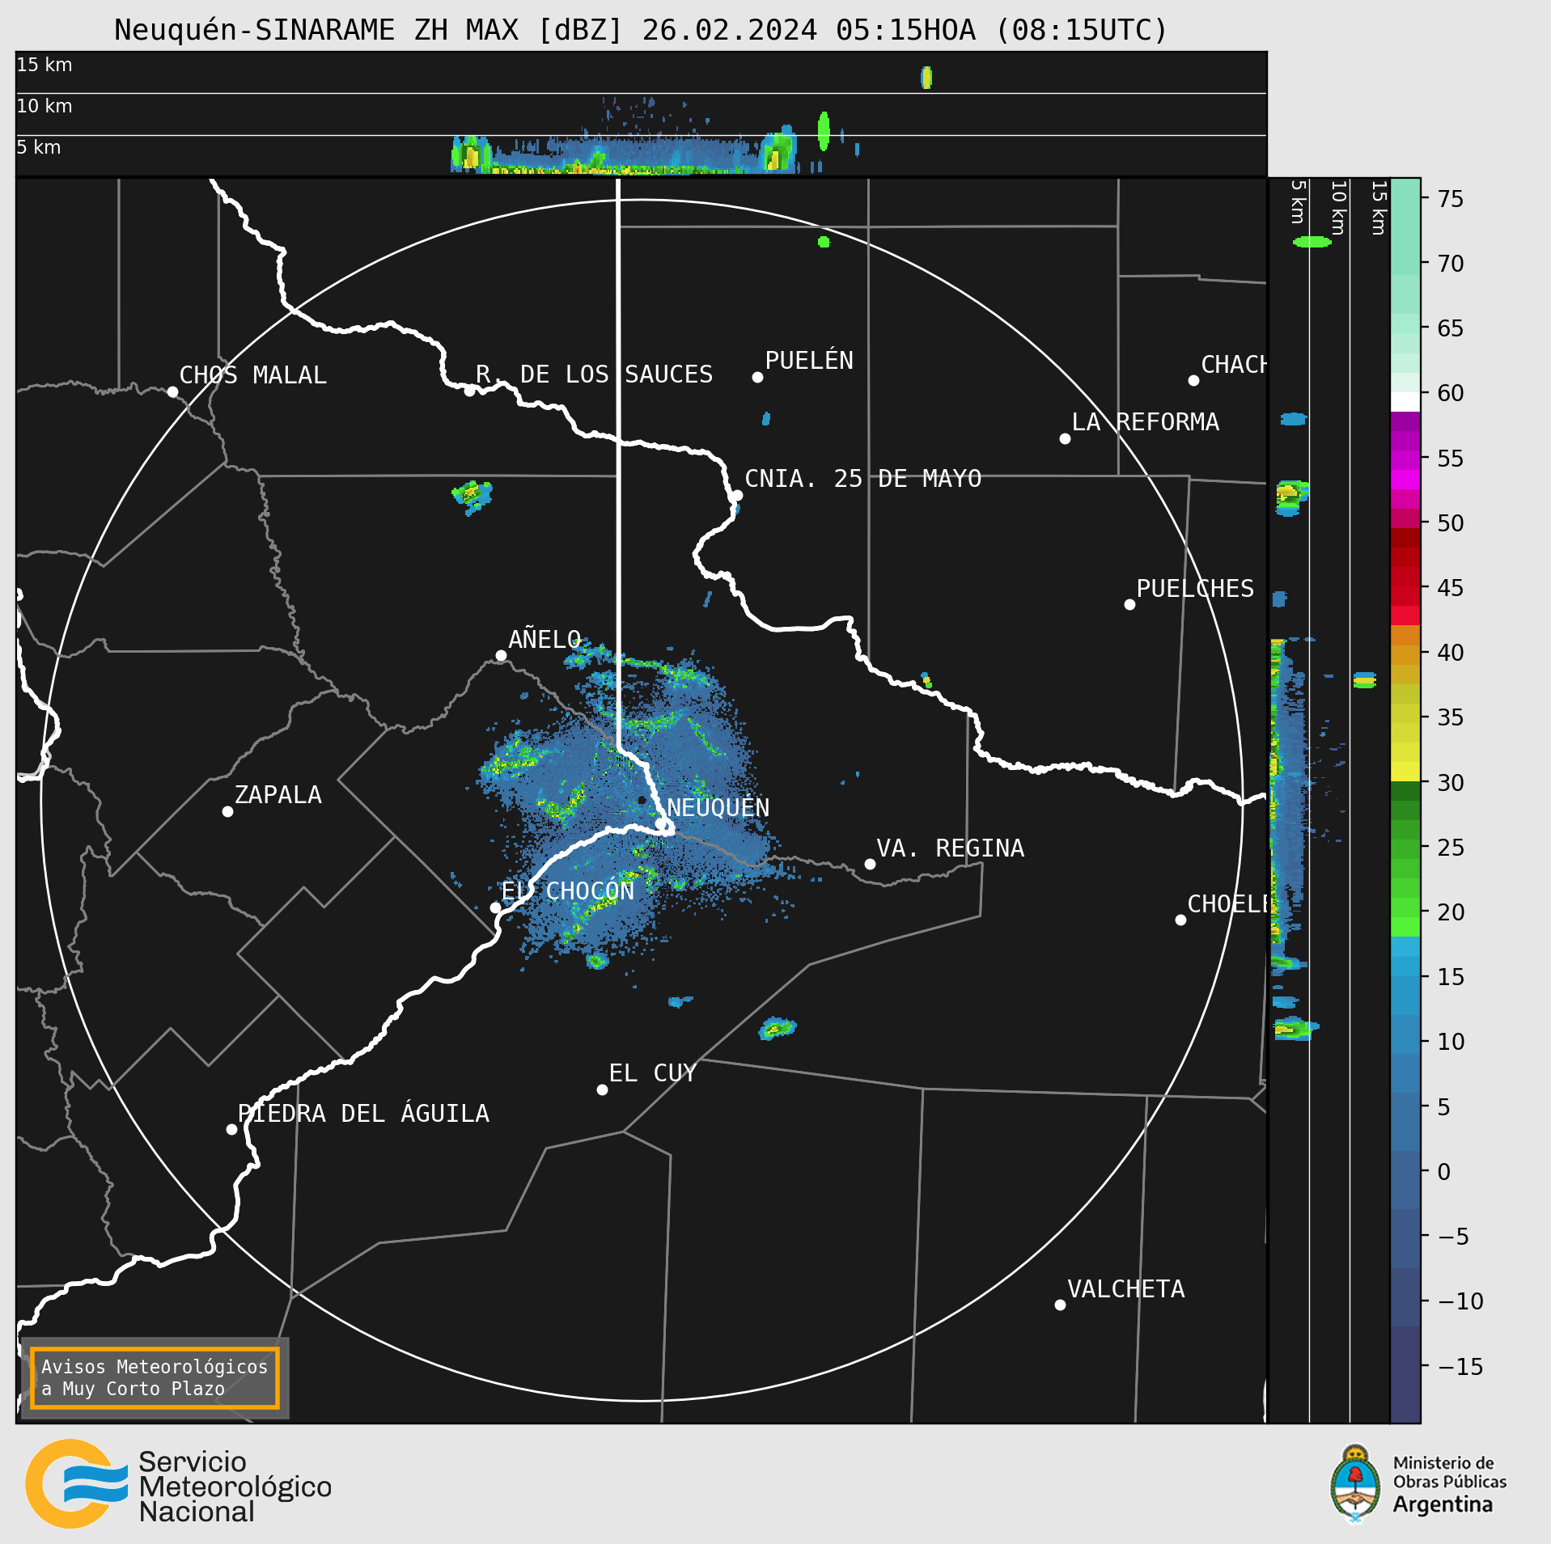
Task: Click the −15 dBZ scale label
Action: coord(1460,1367)
